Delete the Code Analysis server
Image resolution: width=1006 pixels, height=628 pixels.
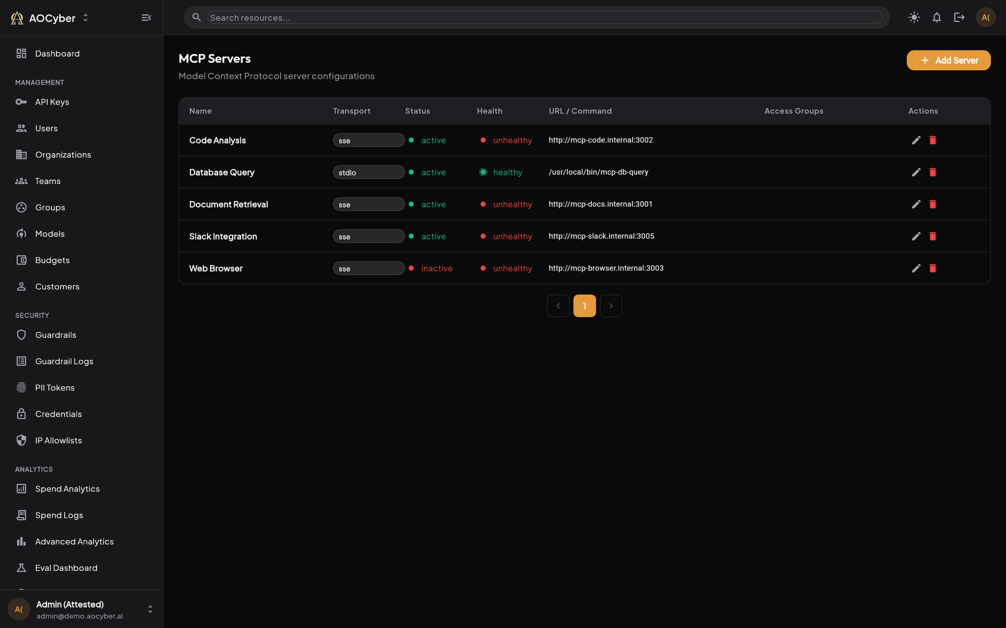pyautogui.click(x=933, y=140)
